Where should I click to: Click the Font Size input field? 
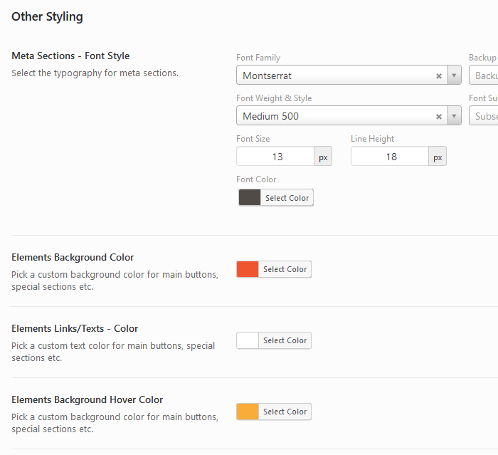276,157
